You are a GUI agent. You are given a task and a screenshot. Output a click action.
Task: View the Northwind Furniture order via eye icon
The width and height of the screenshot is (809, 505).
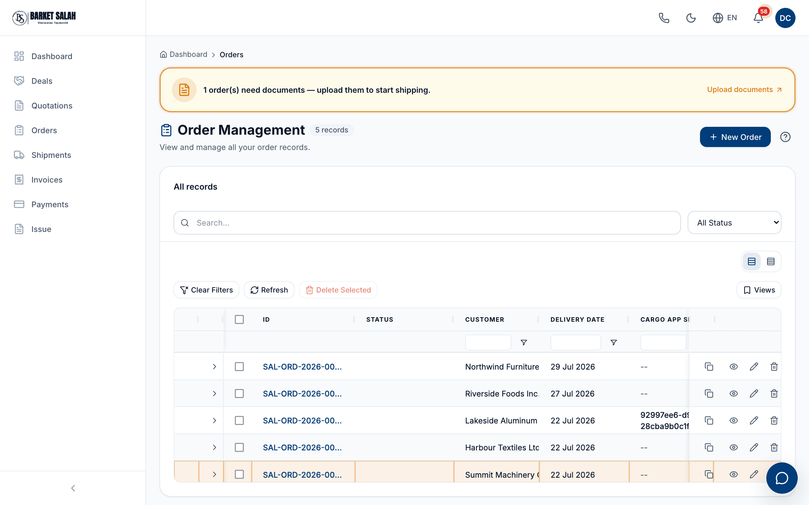click(734, 367)
